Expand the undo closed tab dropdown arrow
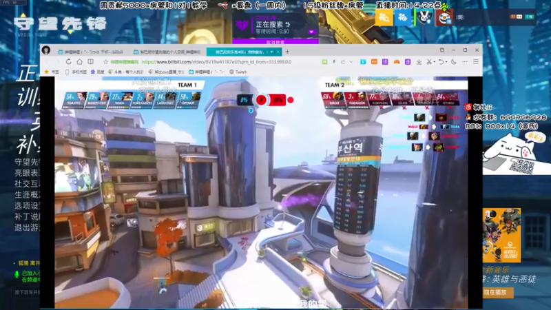 pyautogui.click(x=446, y=62)
